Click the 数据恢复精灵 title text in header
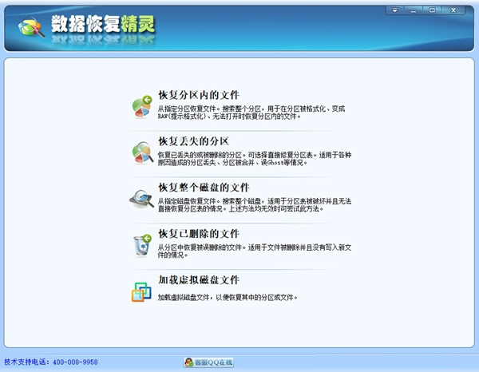Viewport: 479px width, 372px height. (104, 26)
